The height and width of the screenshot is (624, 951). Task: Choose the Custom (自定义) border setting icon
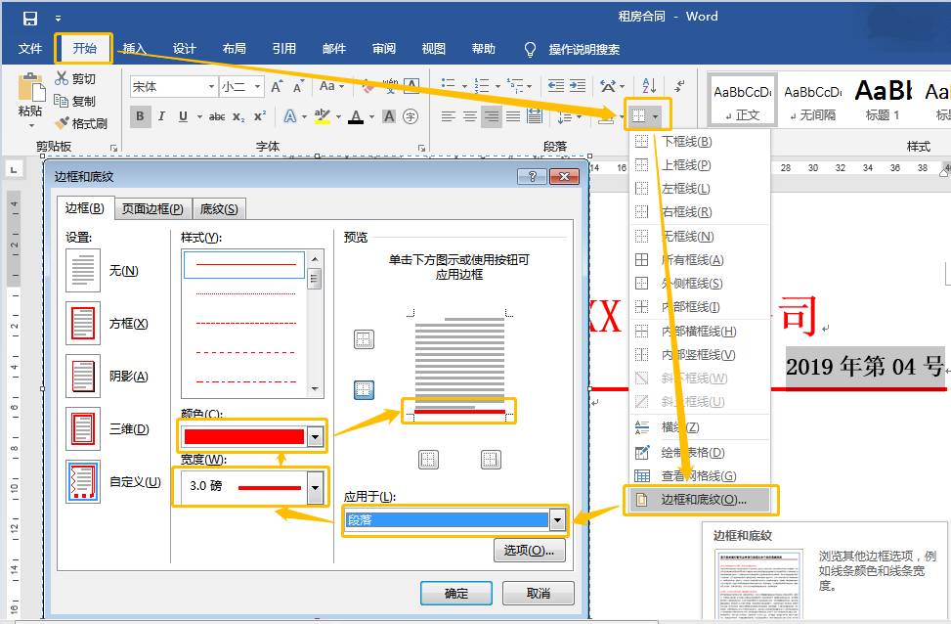tap(83, 481)
